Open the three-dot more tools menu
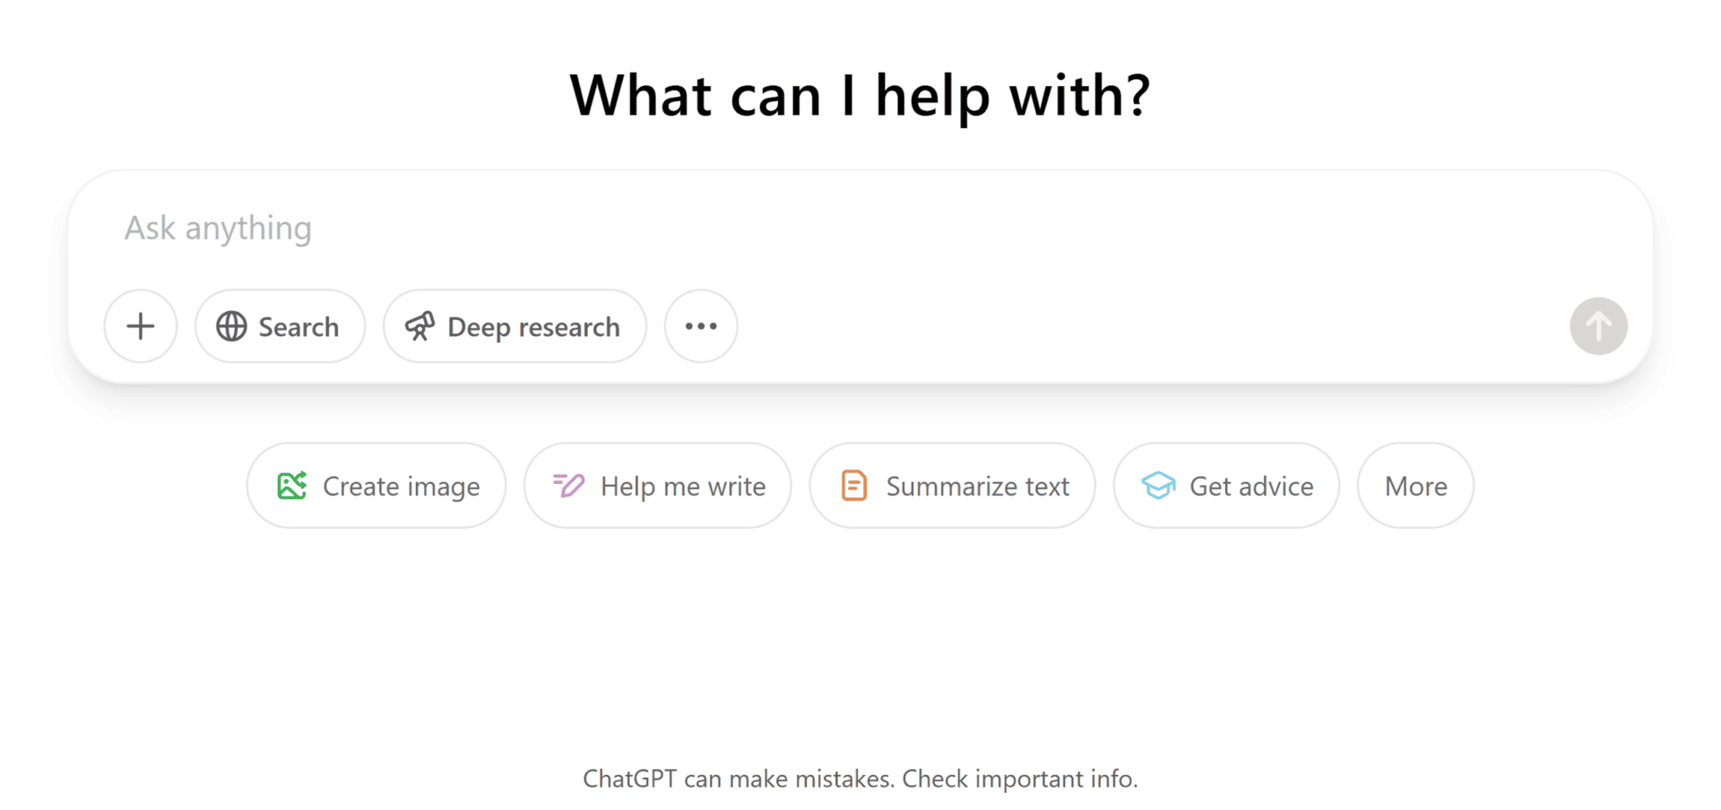Screen dimensions: 1721x810 tap(701, 326)
